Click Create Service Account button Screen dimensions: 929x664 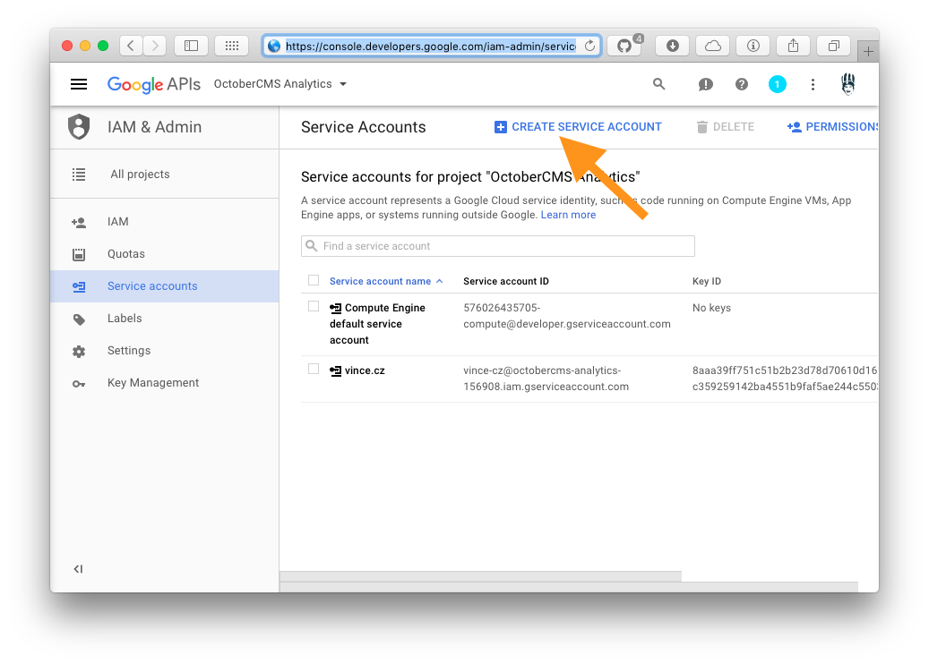coord(578,127)
